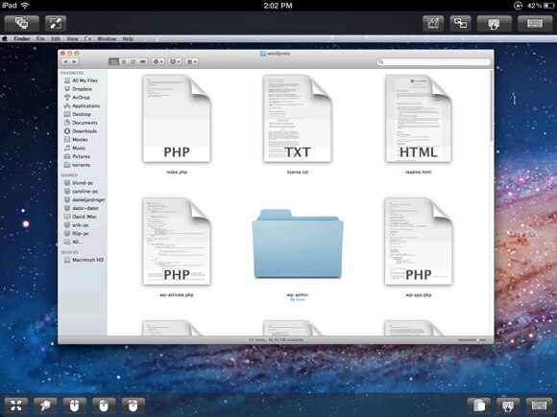Select shared computer dator-dator
Viewport: 557px width, 417px height.
(85, 208)
